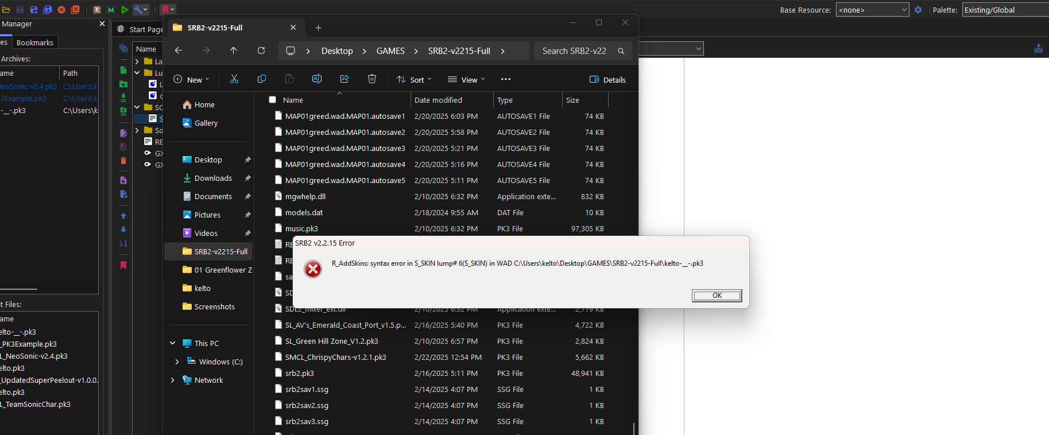Click the green Run archive play icon
Screen dimensions: 1049x435
[x=125, y=10]
